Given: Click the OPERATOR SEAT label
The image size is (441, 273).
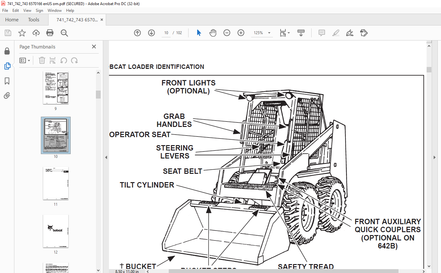Looking at the screenshot, I should click(x=140, y=135).
